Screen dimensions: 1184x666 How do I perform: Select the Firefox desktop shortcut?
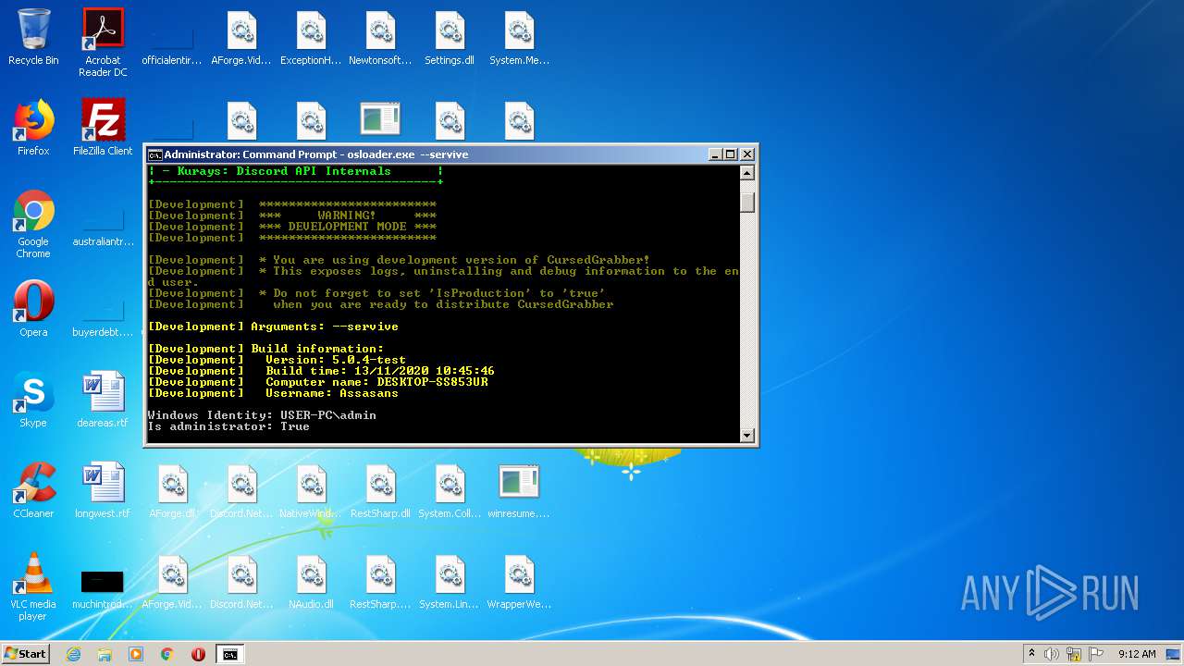[x=33, y=129]
